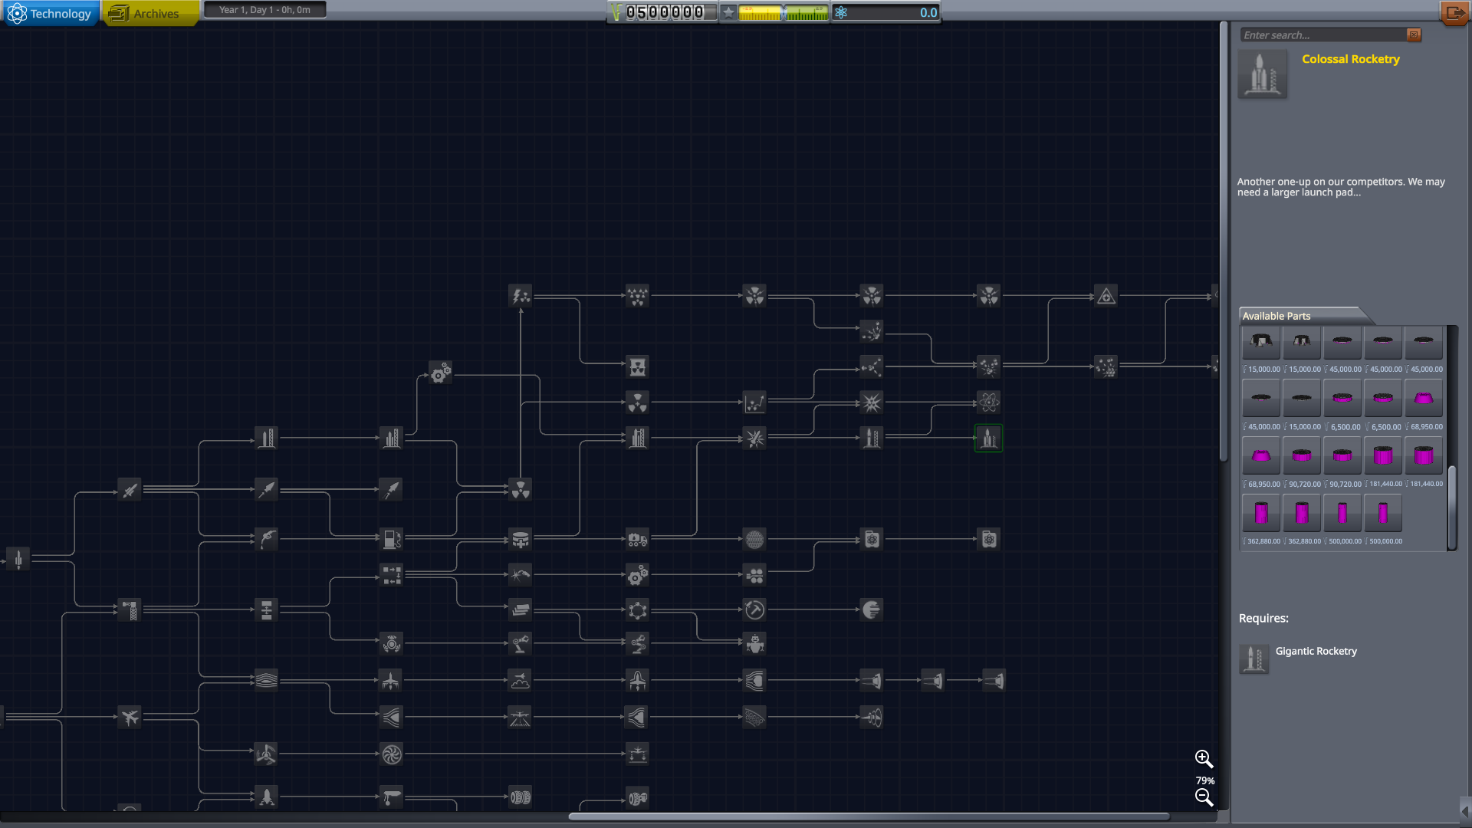Click the gear tech node near the top of the tree
The height and width of the screenshot is (828, 1472).
pyautogui.click(x=441, y=372)
